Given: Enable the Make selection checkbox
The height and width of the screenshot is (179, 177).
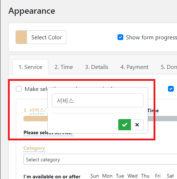Looking at the screenshot, I should pyautogui.click(x=19, y=89).
